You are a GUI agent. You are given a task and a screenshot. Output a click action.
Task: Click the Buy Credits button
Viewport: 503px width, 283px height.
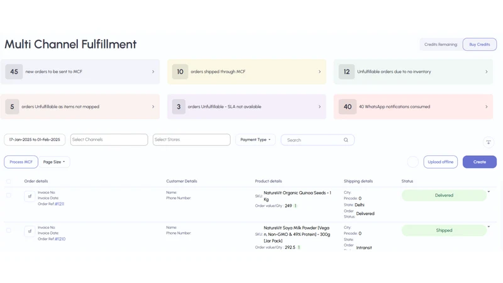pos(480,44)
